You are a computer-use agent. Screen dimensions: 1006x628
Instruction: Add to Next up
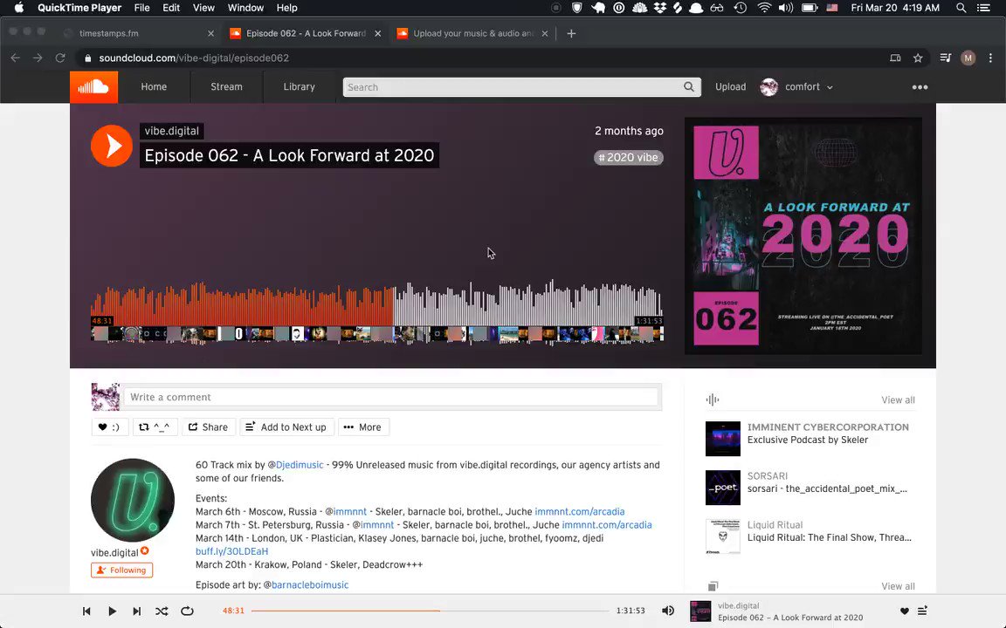click(x=286, y=427)
